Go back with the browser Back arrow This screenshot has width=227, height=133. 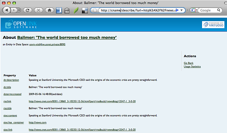tap(7, 10)
